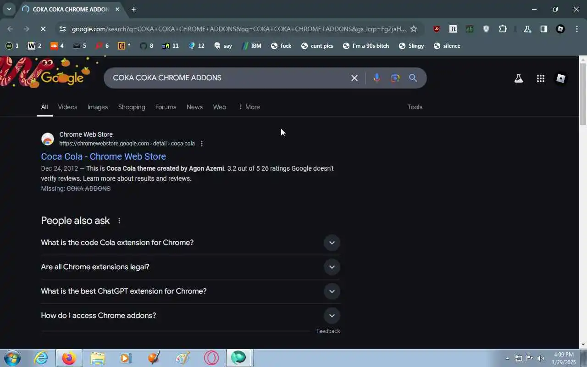Image resolution: width=587 pixels, height=367 pixels.
Task: Expand 'How do I access Chrome addons?'
Action: (190, 315)
